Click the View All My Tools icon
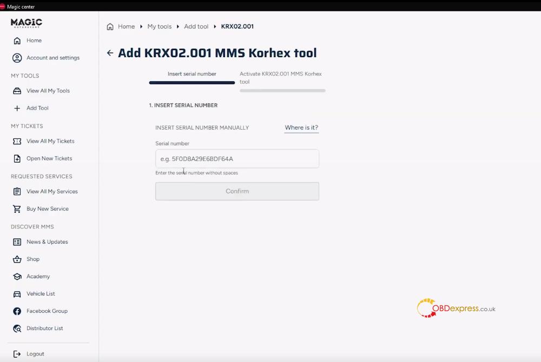 click(17, 91)
